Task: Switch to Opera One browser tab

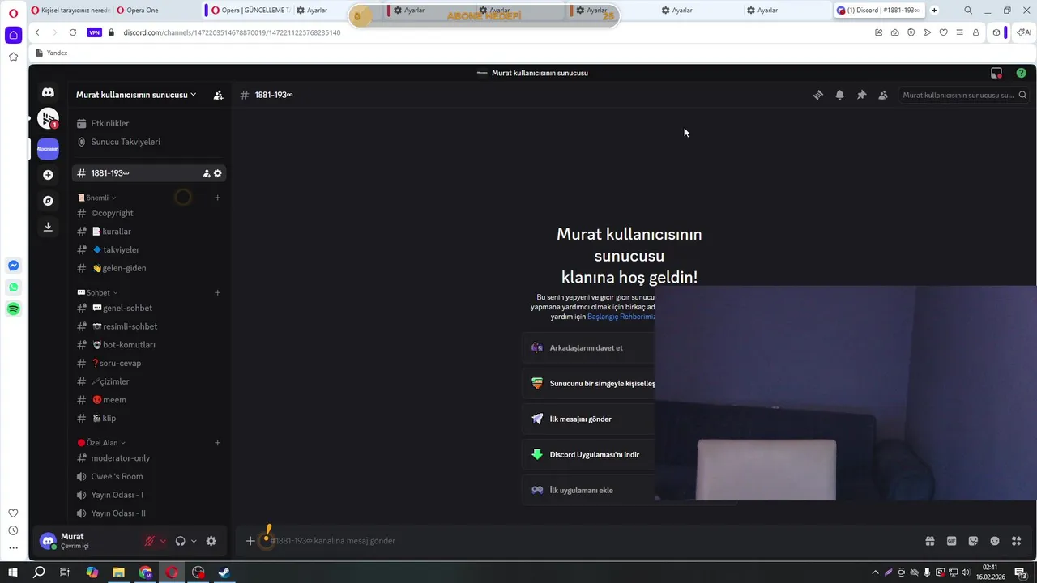Action: click(x=156, y=11)
